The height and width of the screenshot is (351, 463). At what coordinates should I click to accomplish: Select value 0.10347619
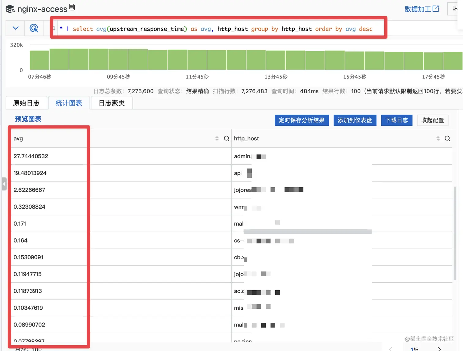coord(28,308)
